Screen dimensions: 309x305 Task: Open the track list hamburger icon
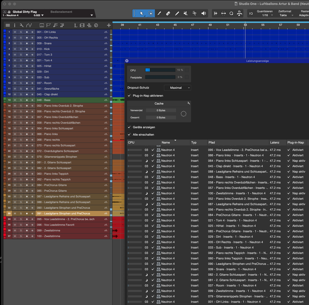coord(8,25)
